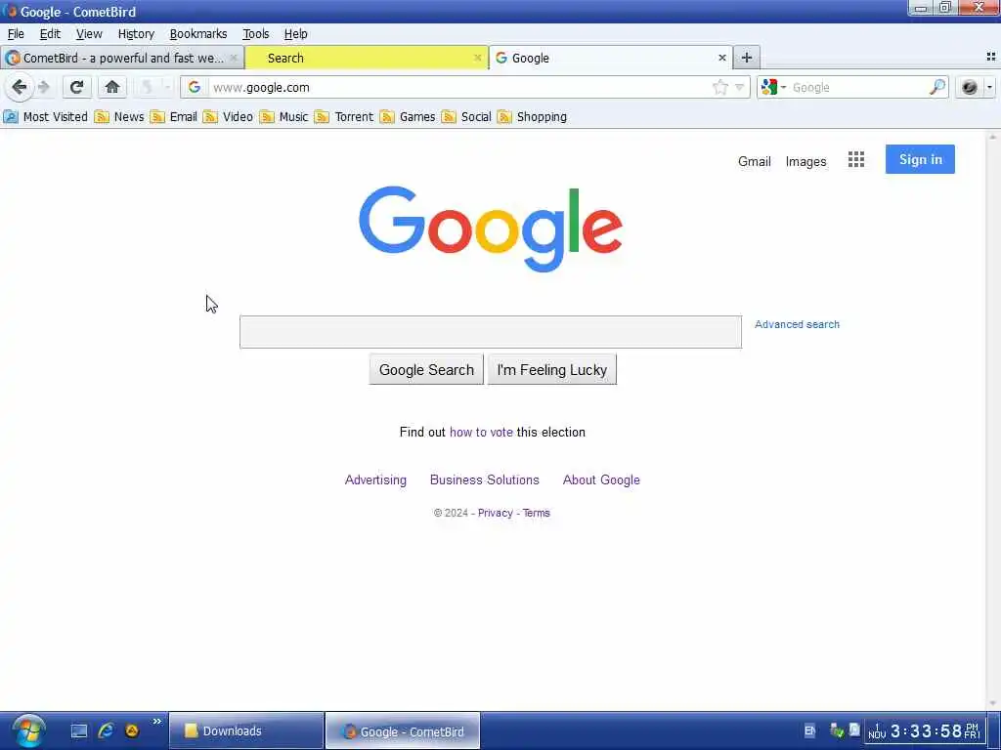This screenshot has height=750, width=1001.
Task: Open the Torrent feed bookmark
Action: tap(344, 117)
